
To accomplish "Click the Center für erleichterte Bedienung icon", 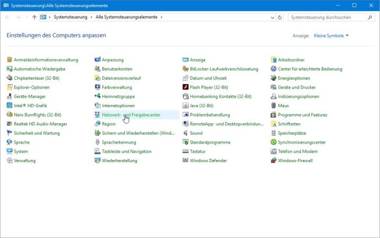I will click(273, 69).
